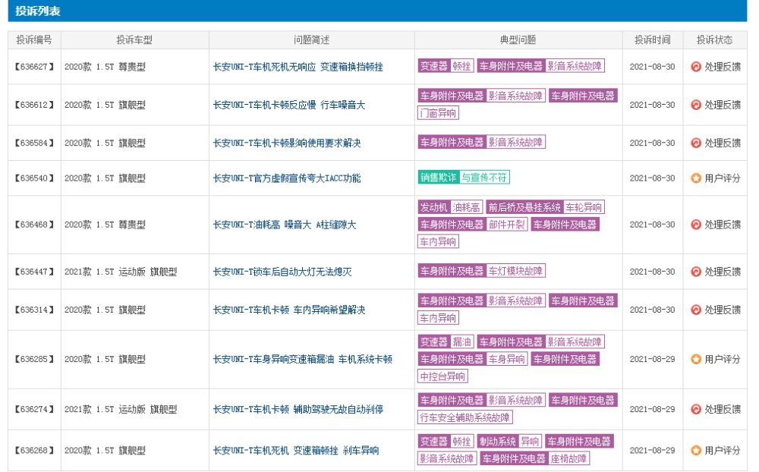Click the 典型问题 column header

point(518,39)
